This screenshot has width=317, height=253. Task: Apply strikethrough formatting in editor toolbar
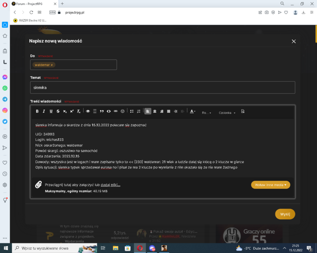pos(58,111)
